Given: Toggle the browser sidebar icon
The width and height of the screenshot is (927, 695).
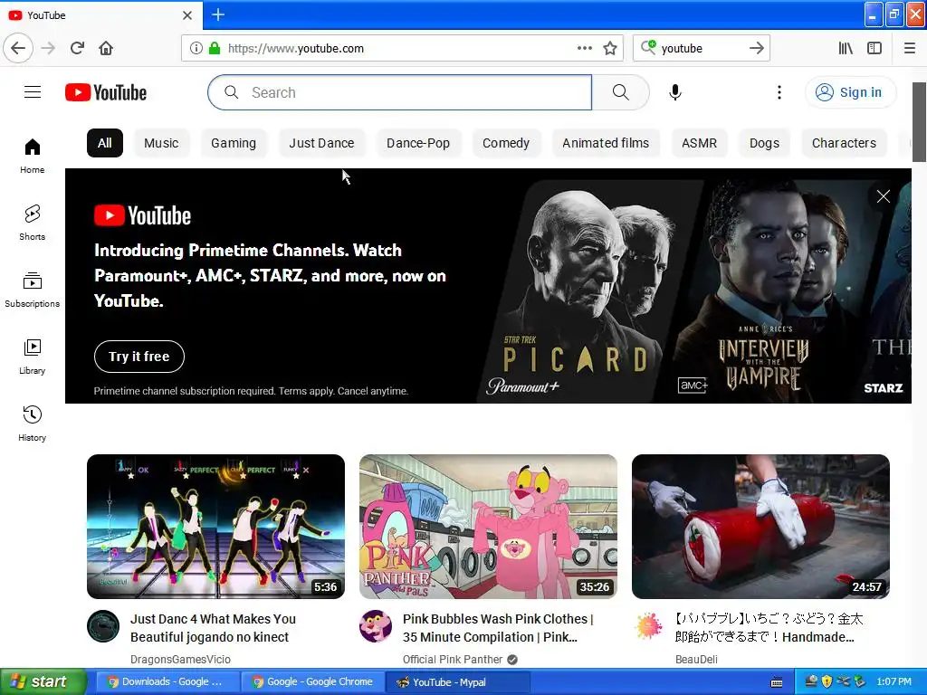Looking at the screenshot, I should pos(874,48).
